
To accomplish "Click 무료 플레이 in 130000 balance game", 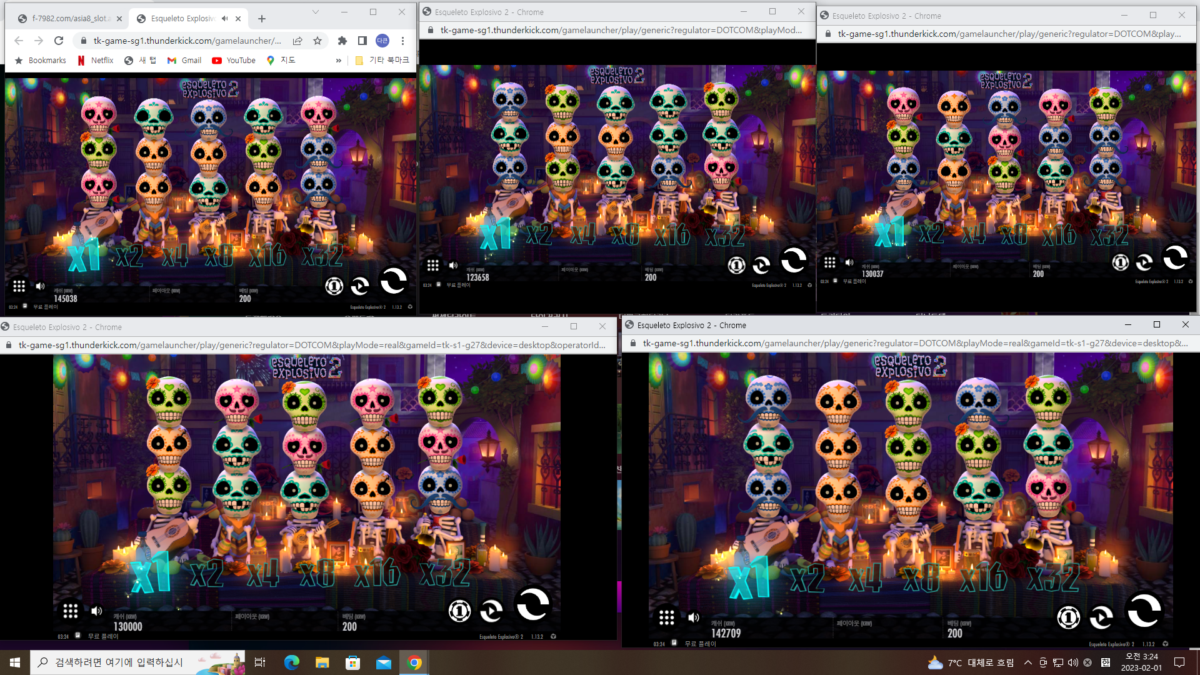I will click(x=102, y=636).
